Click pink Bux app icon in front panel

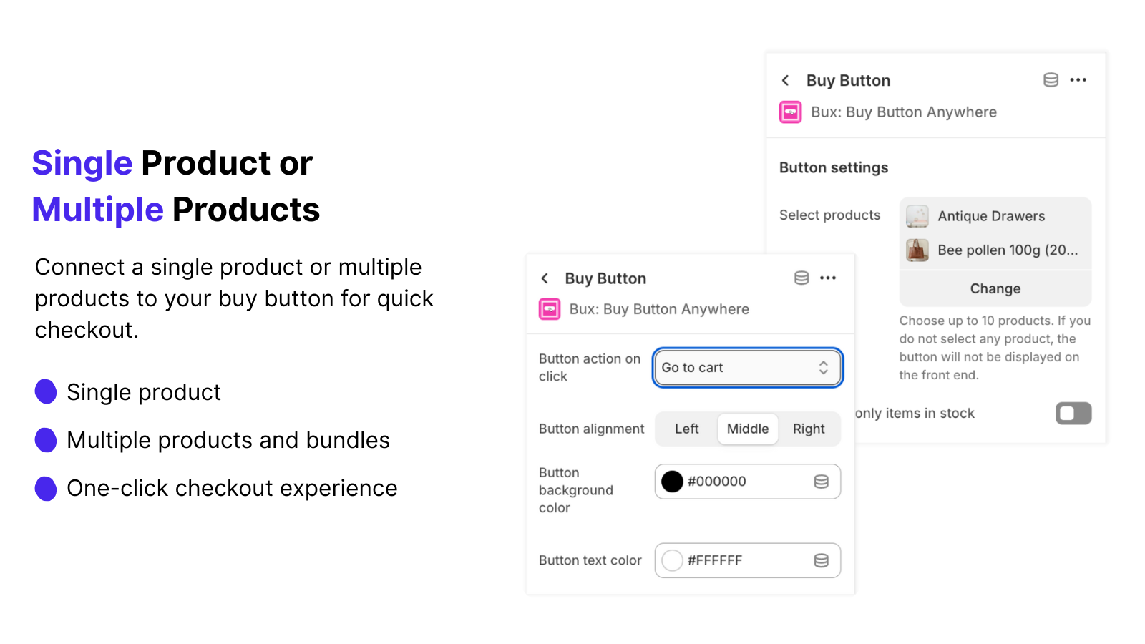(550, 309)
